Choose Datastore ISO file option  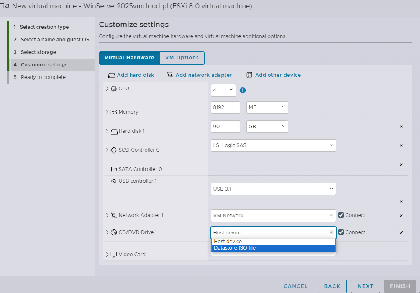pos(273,248)
